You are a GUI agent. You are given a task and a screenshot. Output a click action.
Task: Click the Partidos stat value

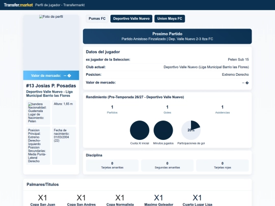click(x=112, y=107)
